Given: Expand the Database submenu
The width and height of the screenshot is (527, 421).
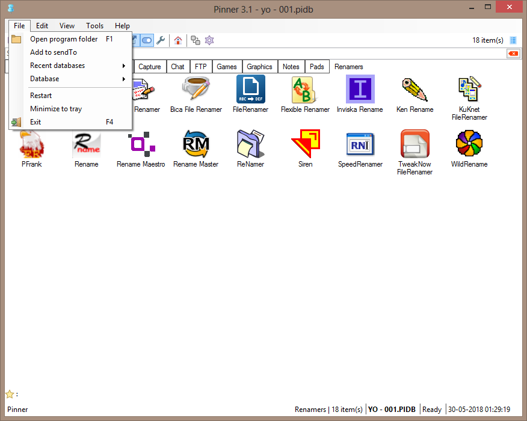Looking at the screenshot, I should (70, 79).
